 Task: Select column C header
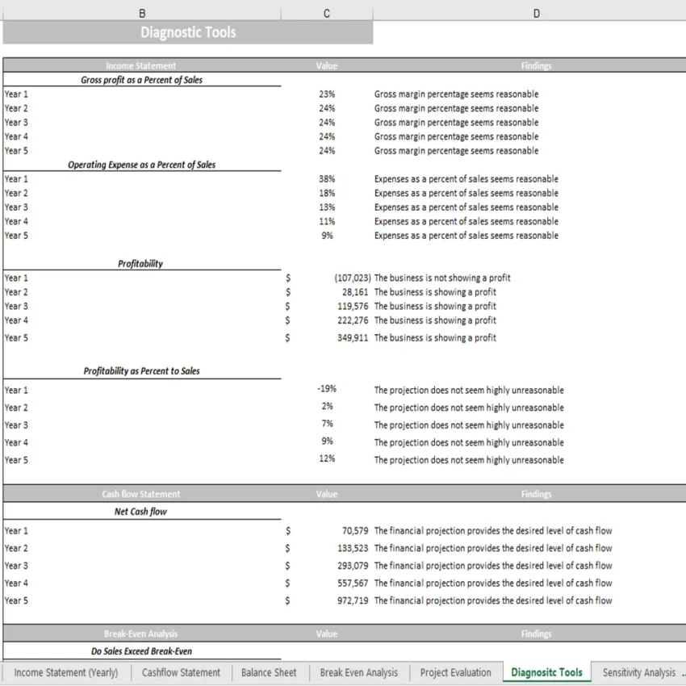point(326,13)
